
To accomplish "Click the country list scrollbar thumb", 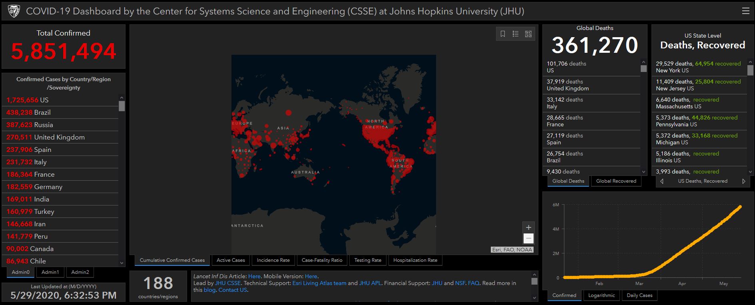I will pos(122,106).
